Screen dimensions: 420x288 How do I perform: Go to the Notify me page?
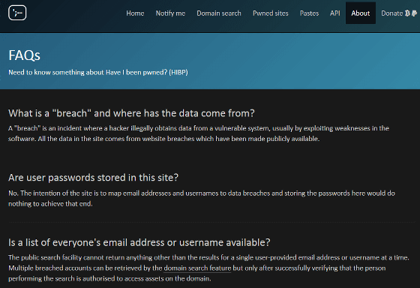pyautogui.click(x=170, y=13)
